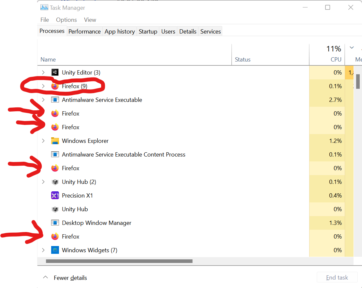362x288 pixels.
Task: Select the Unity Editor (3) row name
Action: (81, 72)
